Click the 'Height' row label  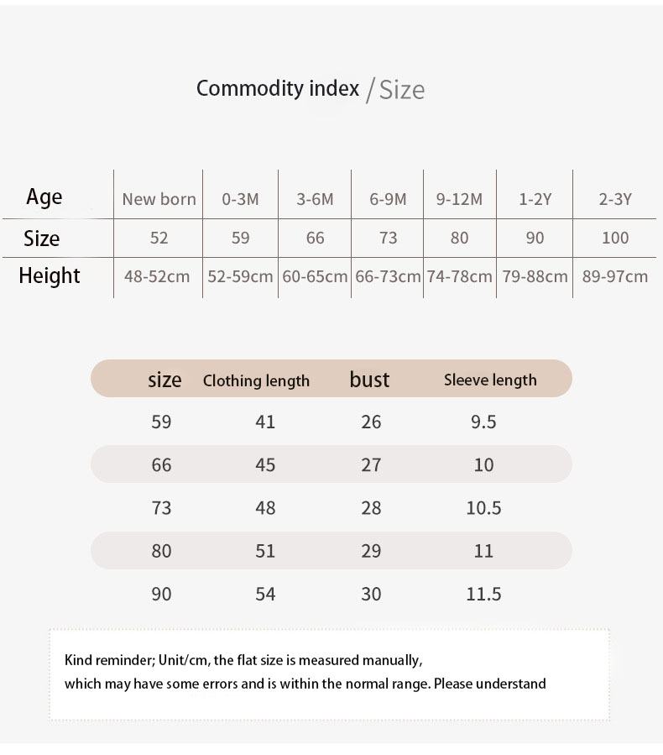tap(50, 275)
